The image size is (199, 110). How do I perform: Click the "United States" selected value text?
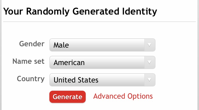pyautogui.click(x=76, y=80)
